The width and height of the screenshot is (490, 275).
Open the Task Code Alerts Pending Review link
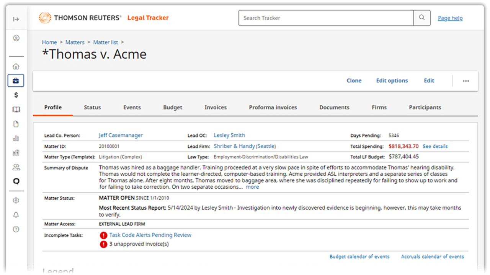point(150,235)
